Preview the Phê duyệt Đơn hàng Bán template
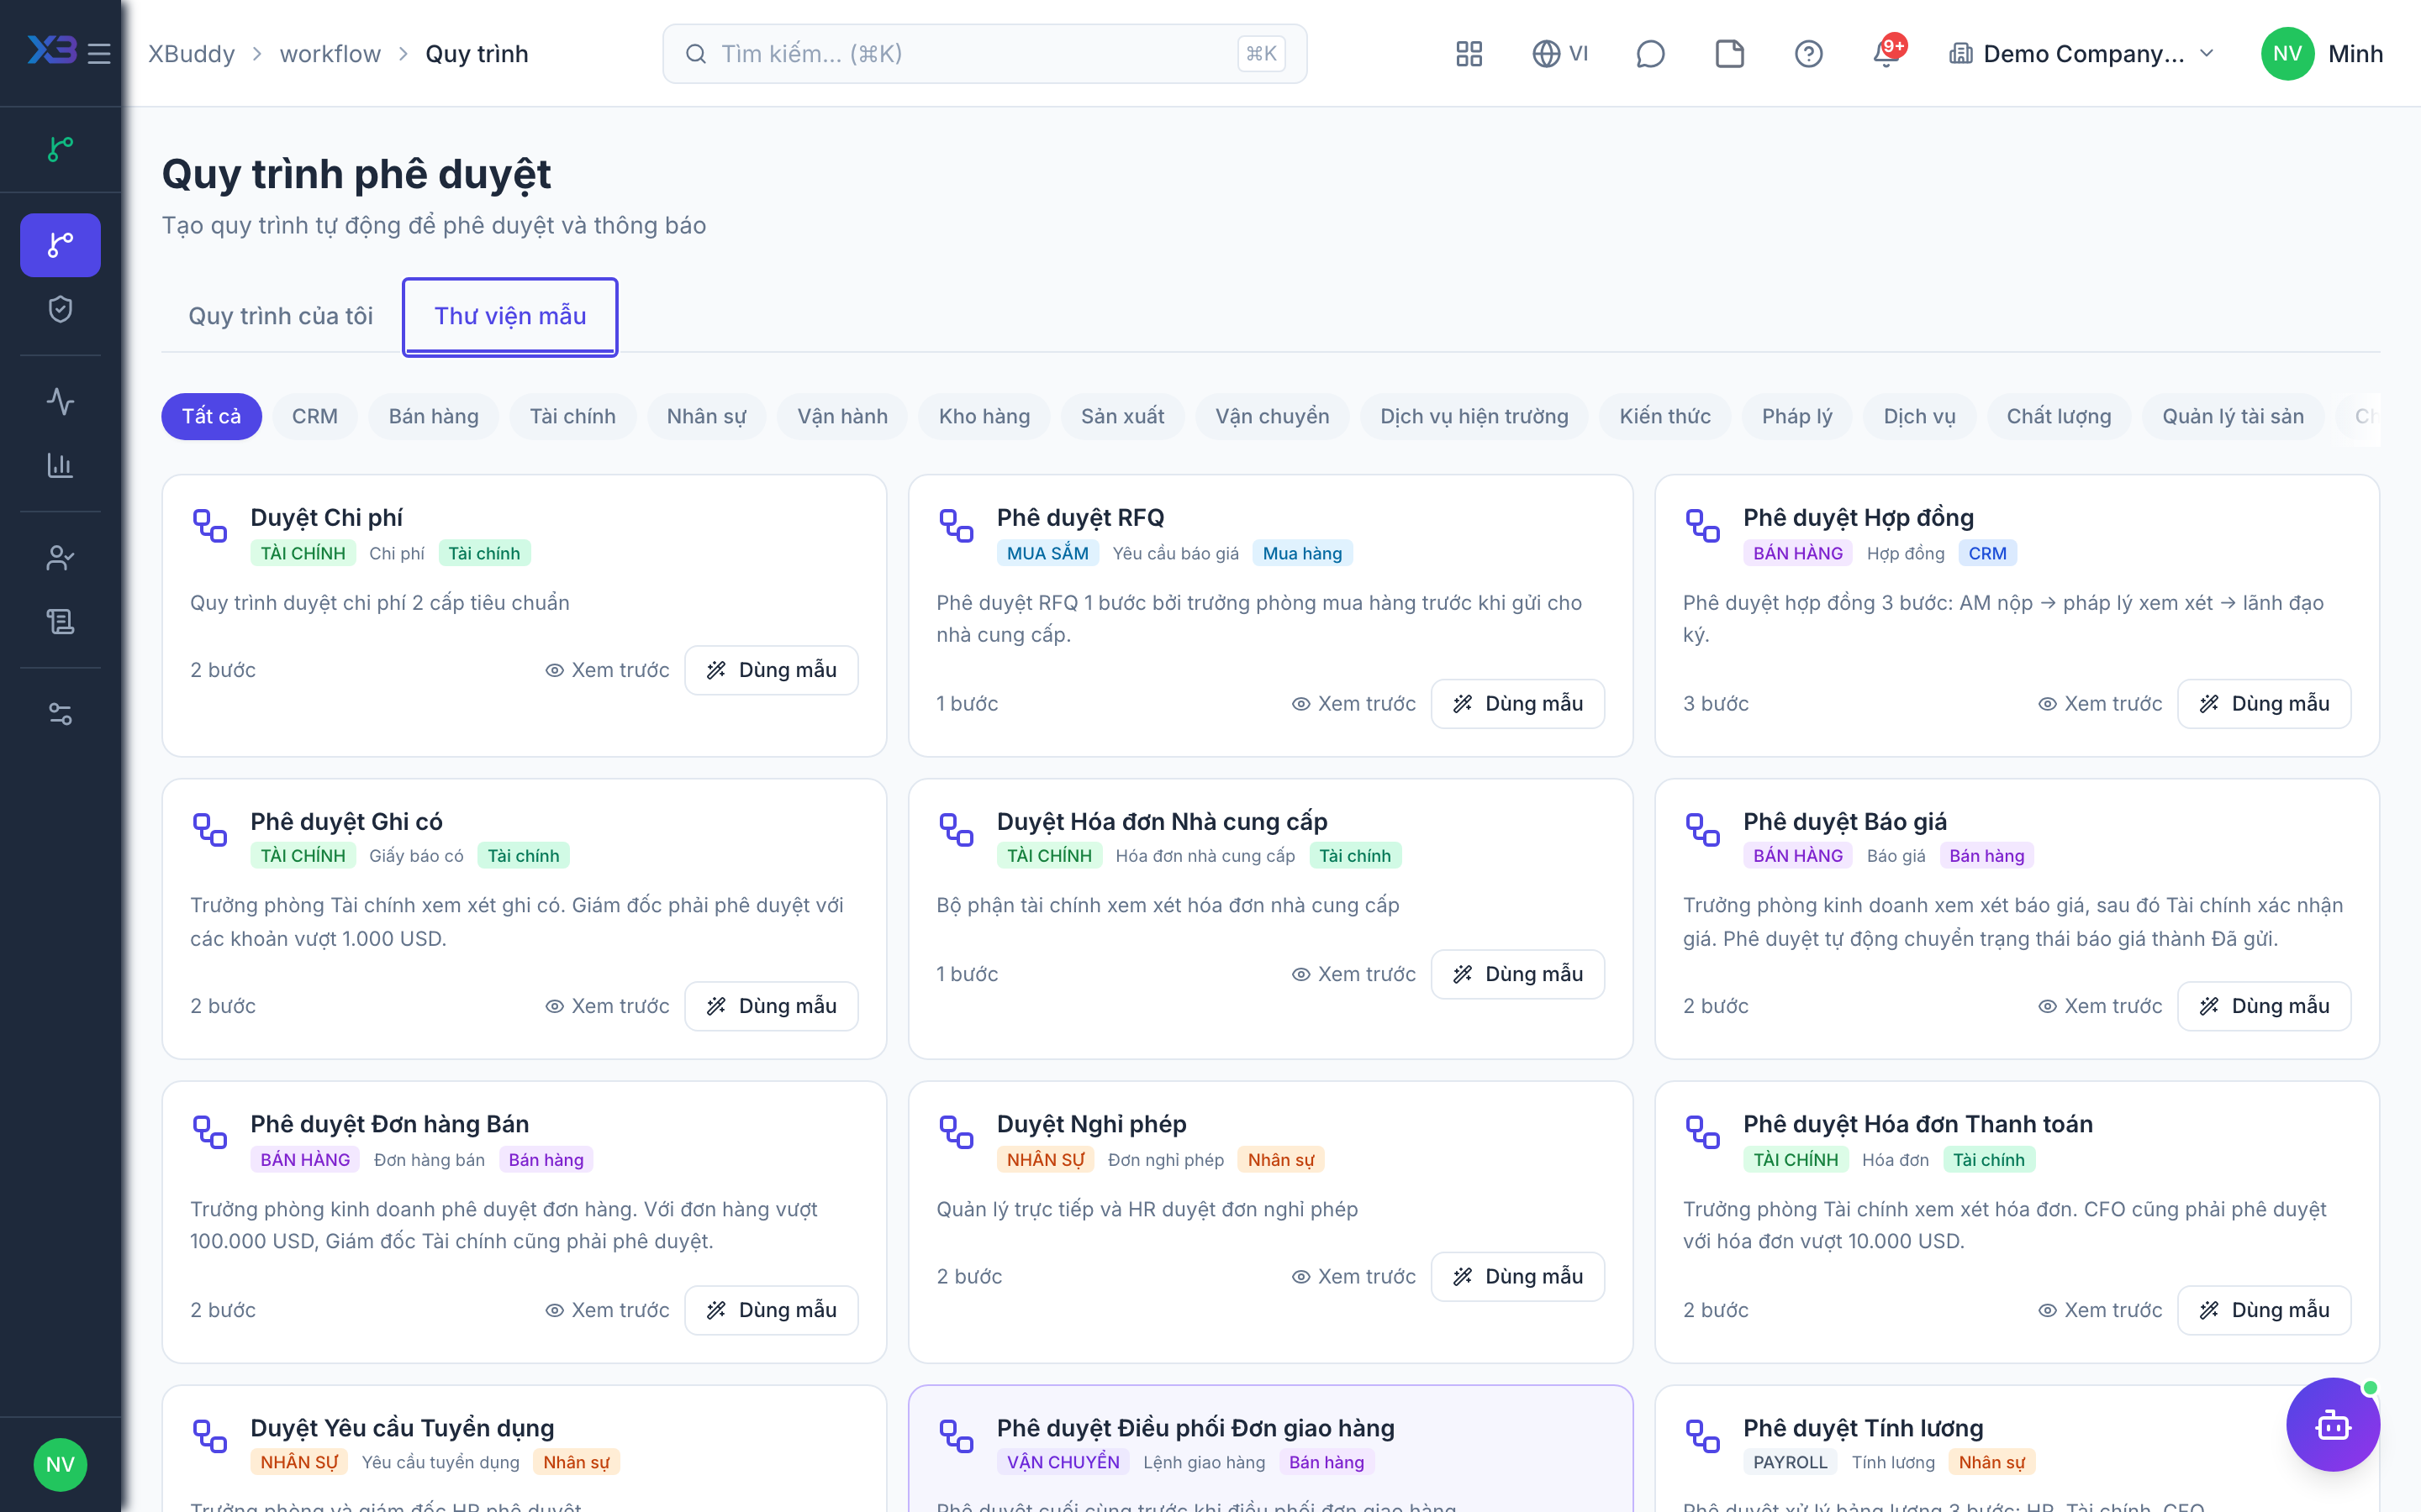 pyautogui.click(x=607, y=1310)
